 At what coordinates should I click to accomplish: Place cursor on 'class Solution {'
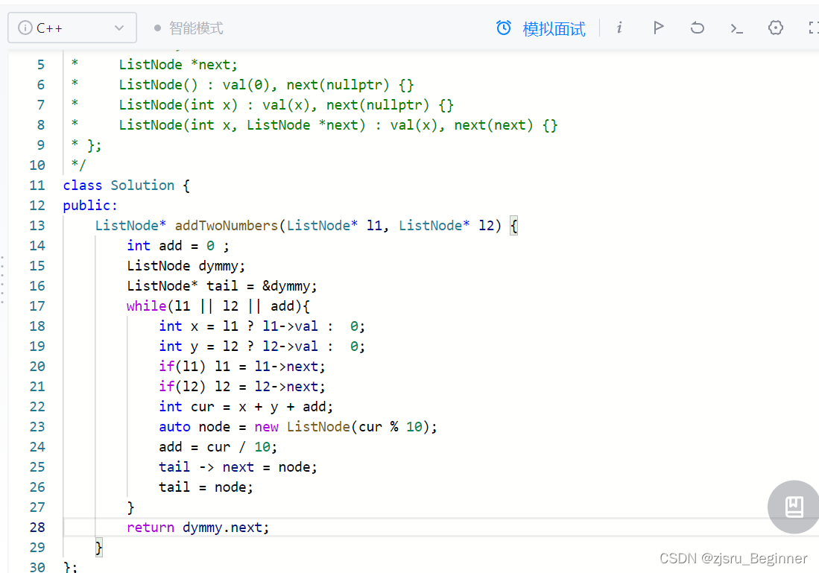point(127,186)
